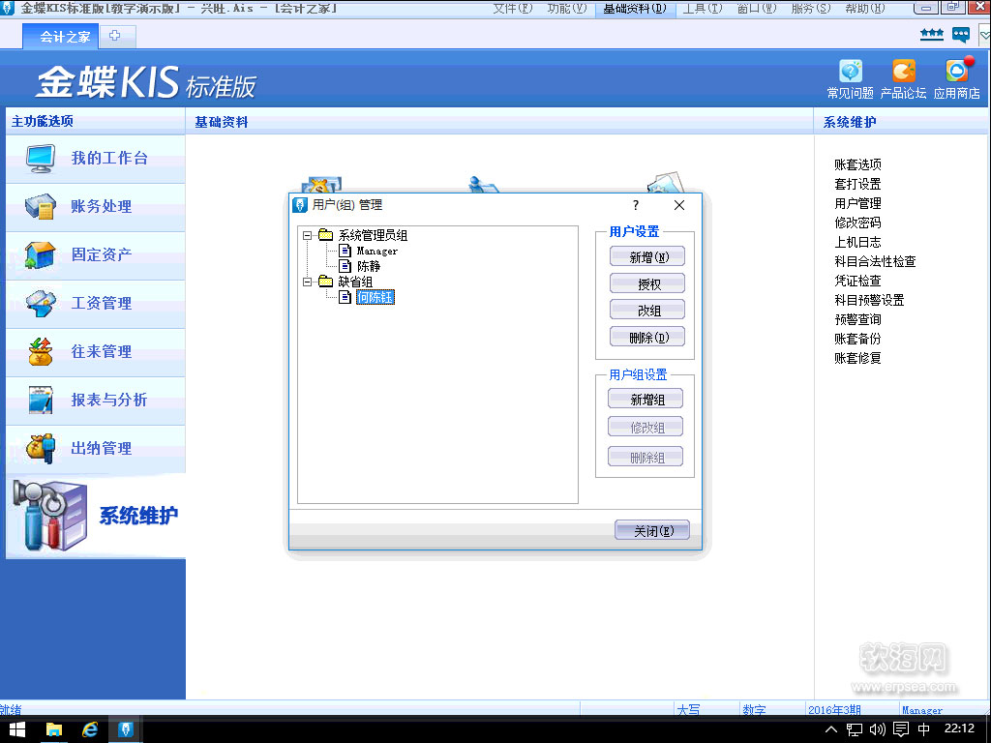
Task: Click the dialog help question mark
Action: 636,205
